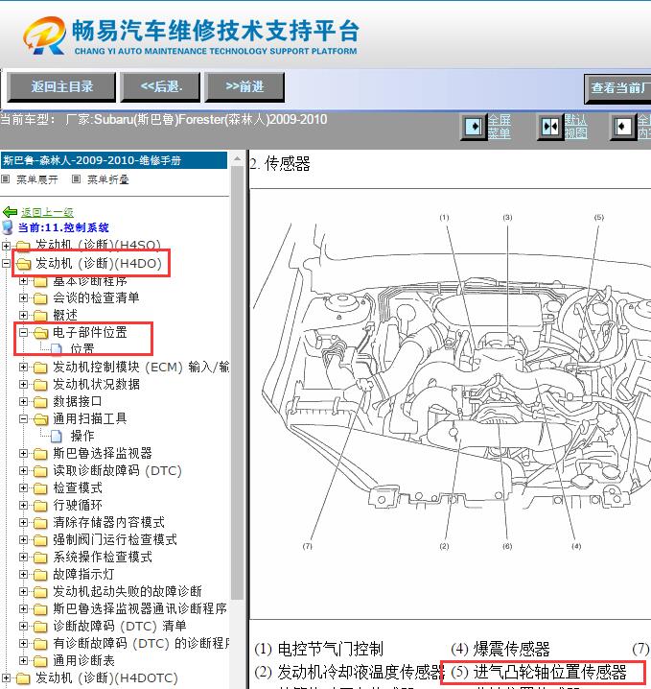Click the 通用诊断表 folder icon
The image size is (651, 689).
point(41,661)
